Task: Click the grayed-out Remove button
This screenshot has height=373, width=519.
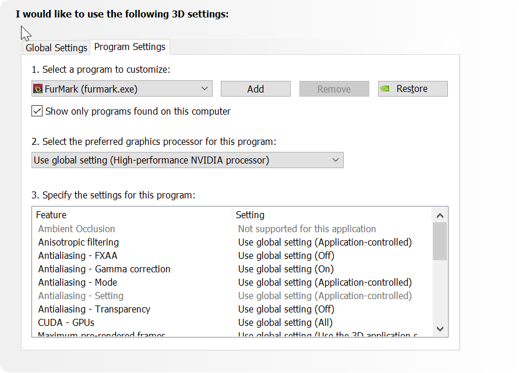Action: [334, 88]
